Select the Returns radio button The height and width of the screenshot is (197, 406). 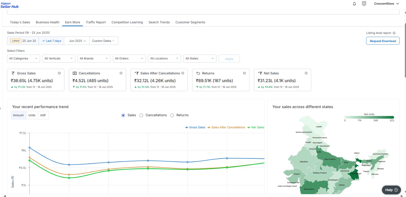point(172,115)
